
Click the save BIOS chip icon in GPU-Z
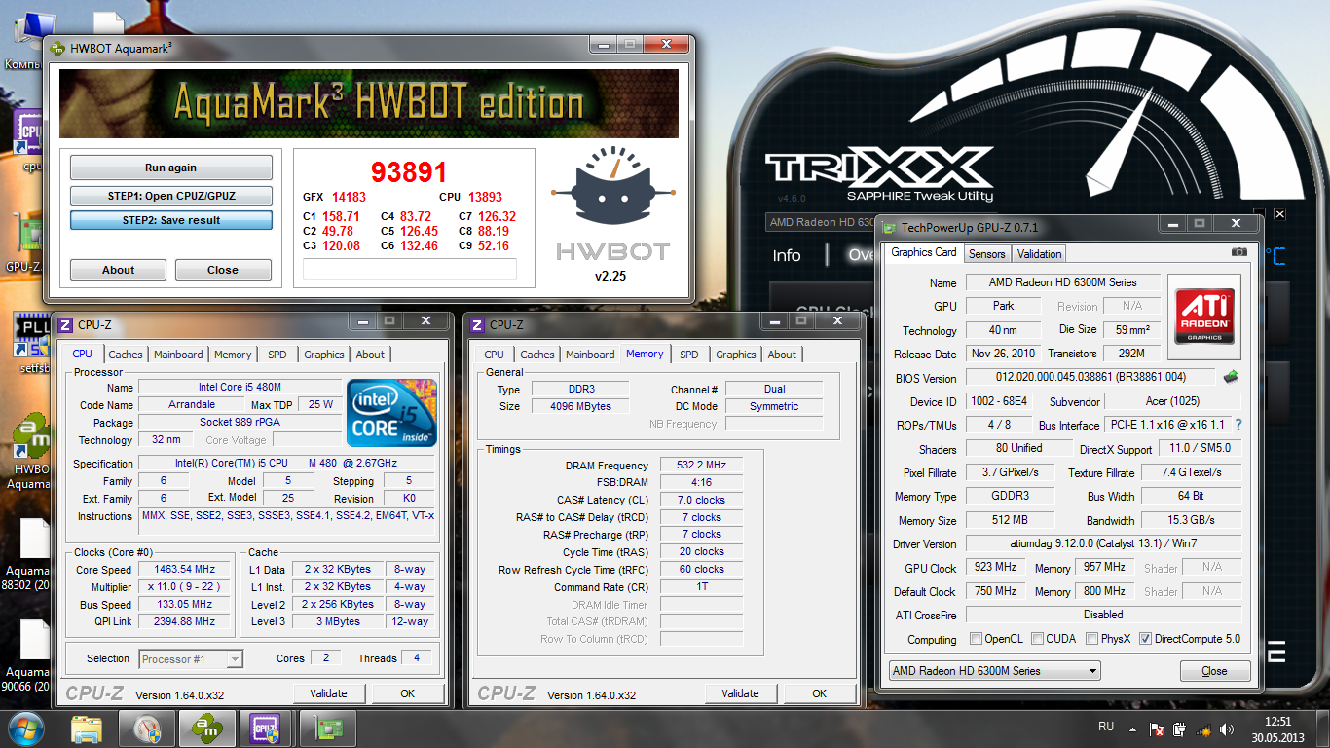(1231, 377)
